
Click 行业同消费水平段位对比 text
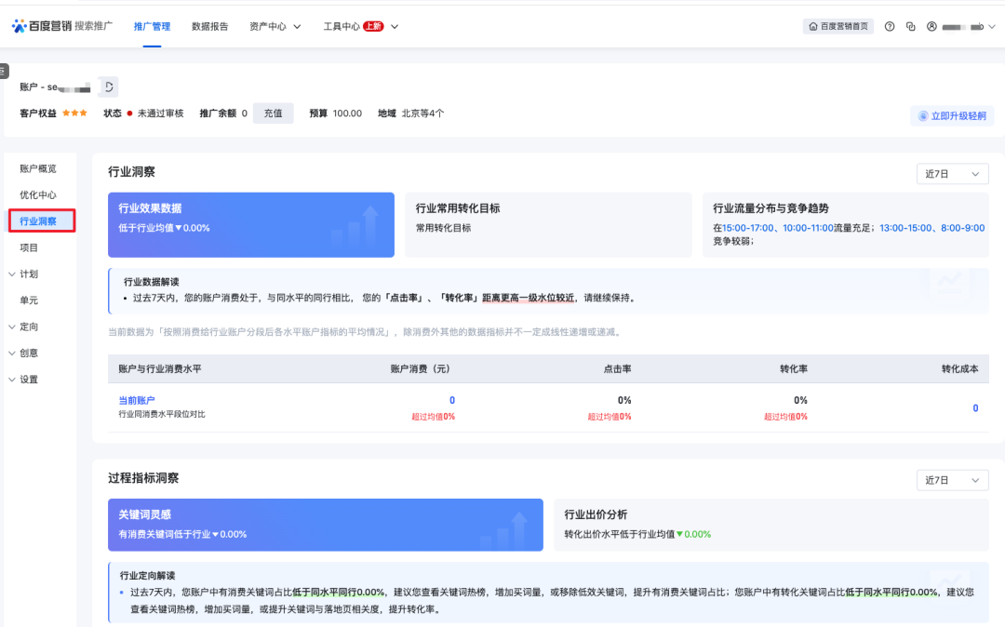(x=162, y=414)
